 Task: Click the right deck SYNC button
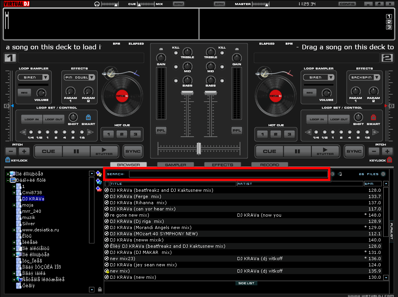click(x=354, y=151)
